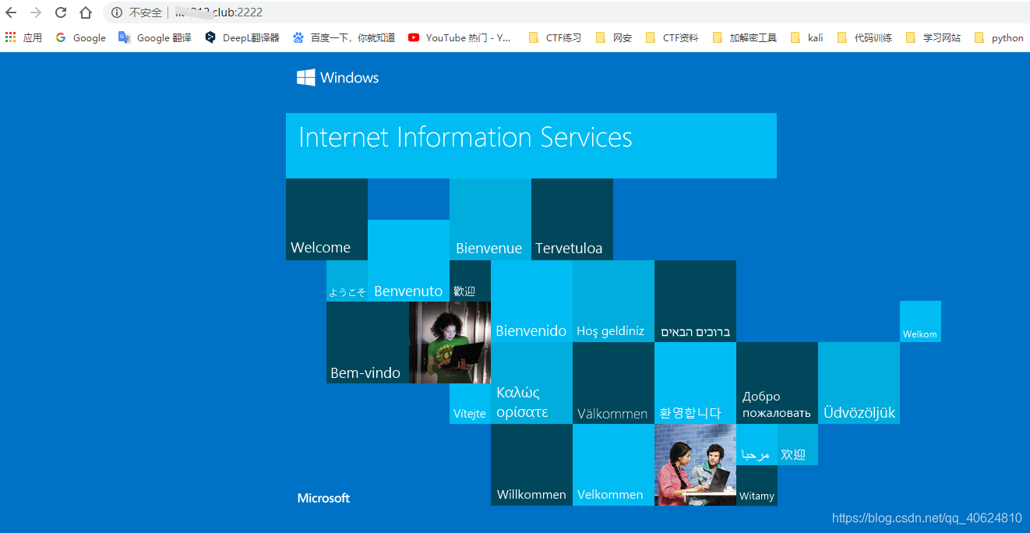This screenshot has width=1030, height=533.
Task: Click the browser forward arrow
Action: (x=36, y=12)
